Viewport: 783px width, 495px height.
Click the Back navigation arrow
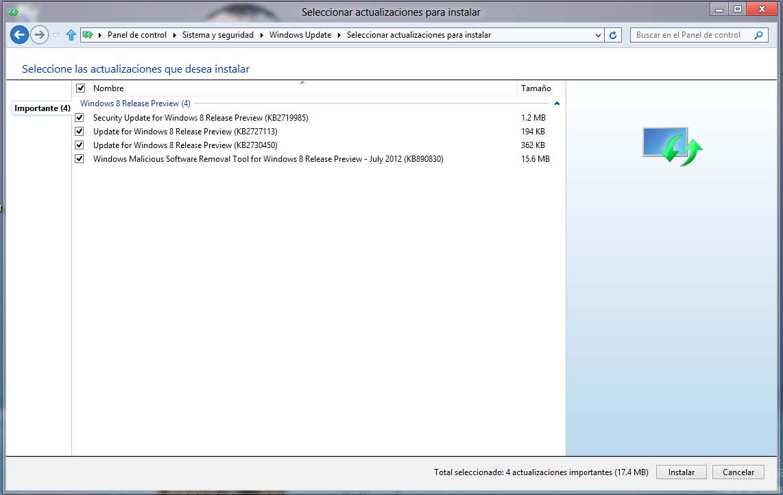(x=19, y=34)
